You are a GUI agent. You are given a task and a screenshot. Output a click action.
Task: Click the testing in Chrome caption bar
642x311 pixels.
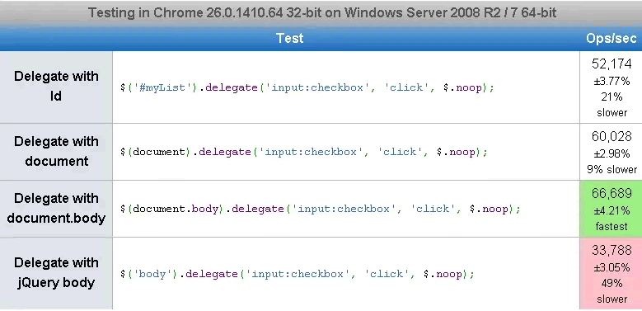321,12
